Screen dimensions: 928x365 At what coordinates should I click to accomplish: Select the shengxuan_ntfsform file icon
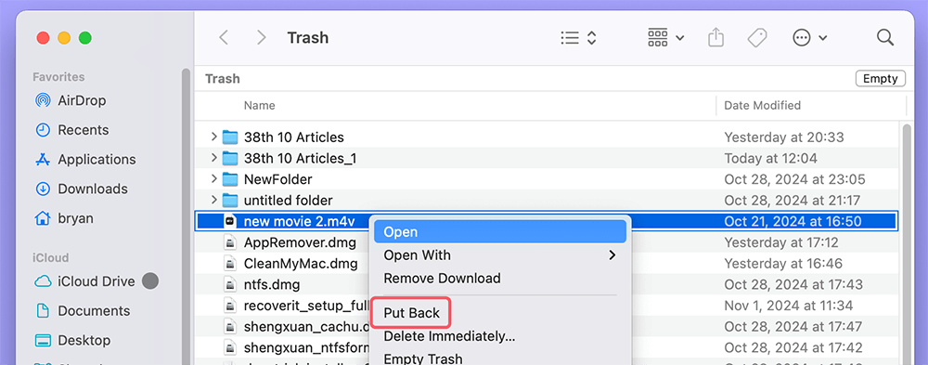click(230, 347)
